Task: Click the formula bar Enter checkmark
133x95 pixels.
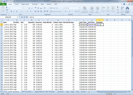Action: pyautogui.click(x=24, y=17)
